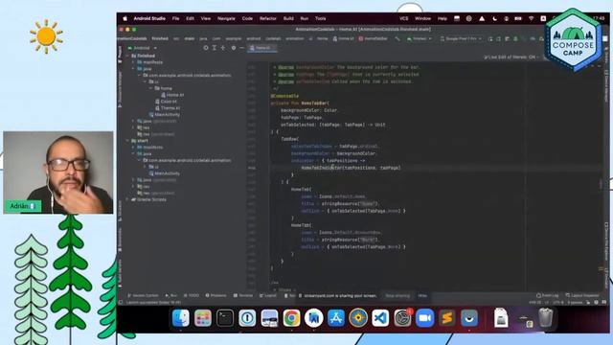Open the VCS menu
Image resolution: width=613 pixels, height=345 pixels.
coord(404,18)
